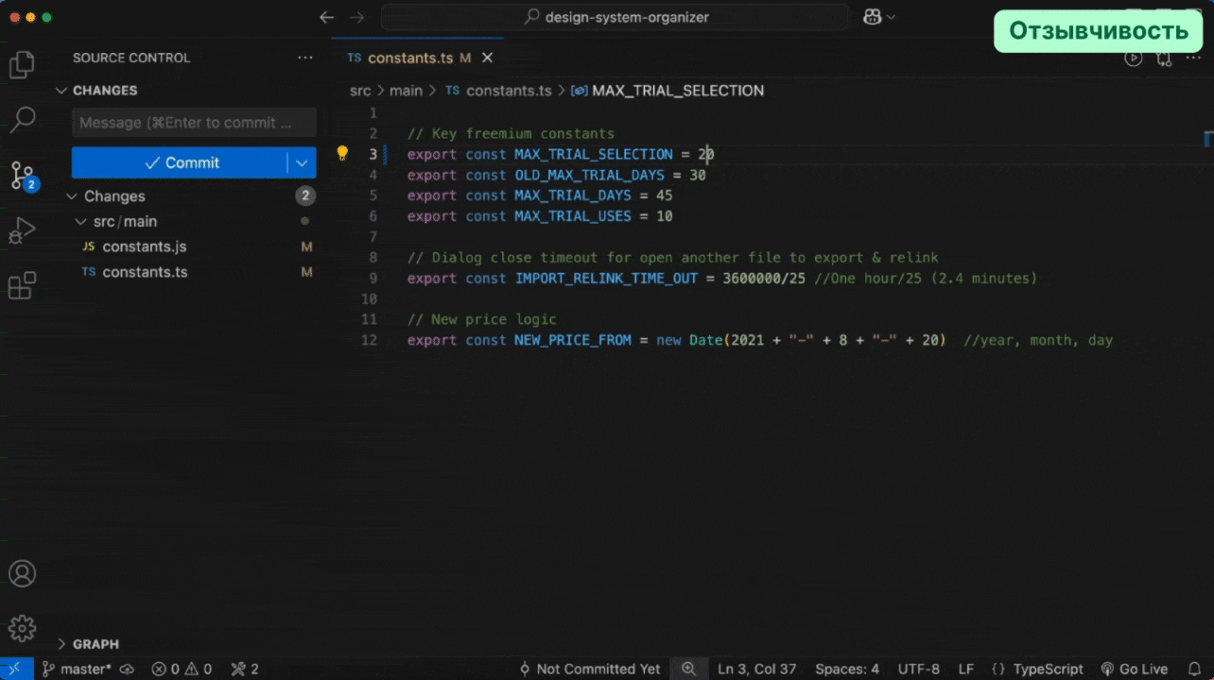
Task: Click the zoom magnifier status bar icon
Action: tap(688, 669)
